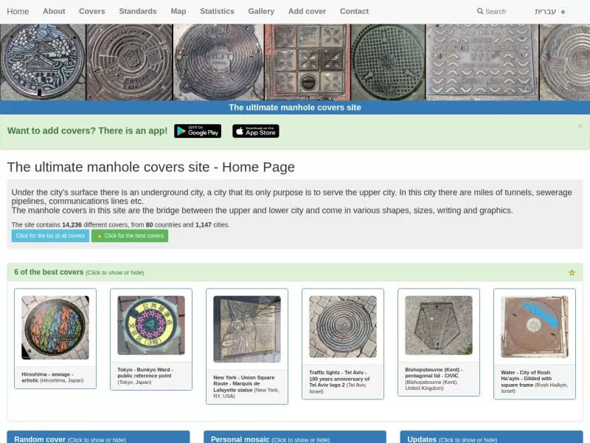Click the flag icon beside the Hebrew text
590x443 pixels.
tap(563, 12)
